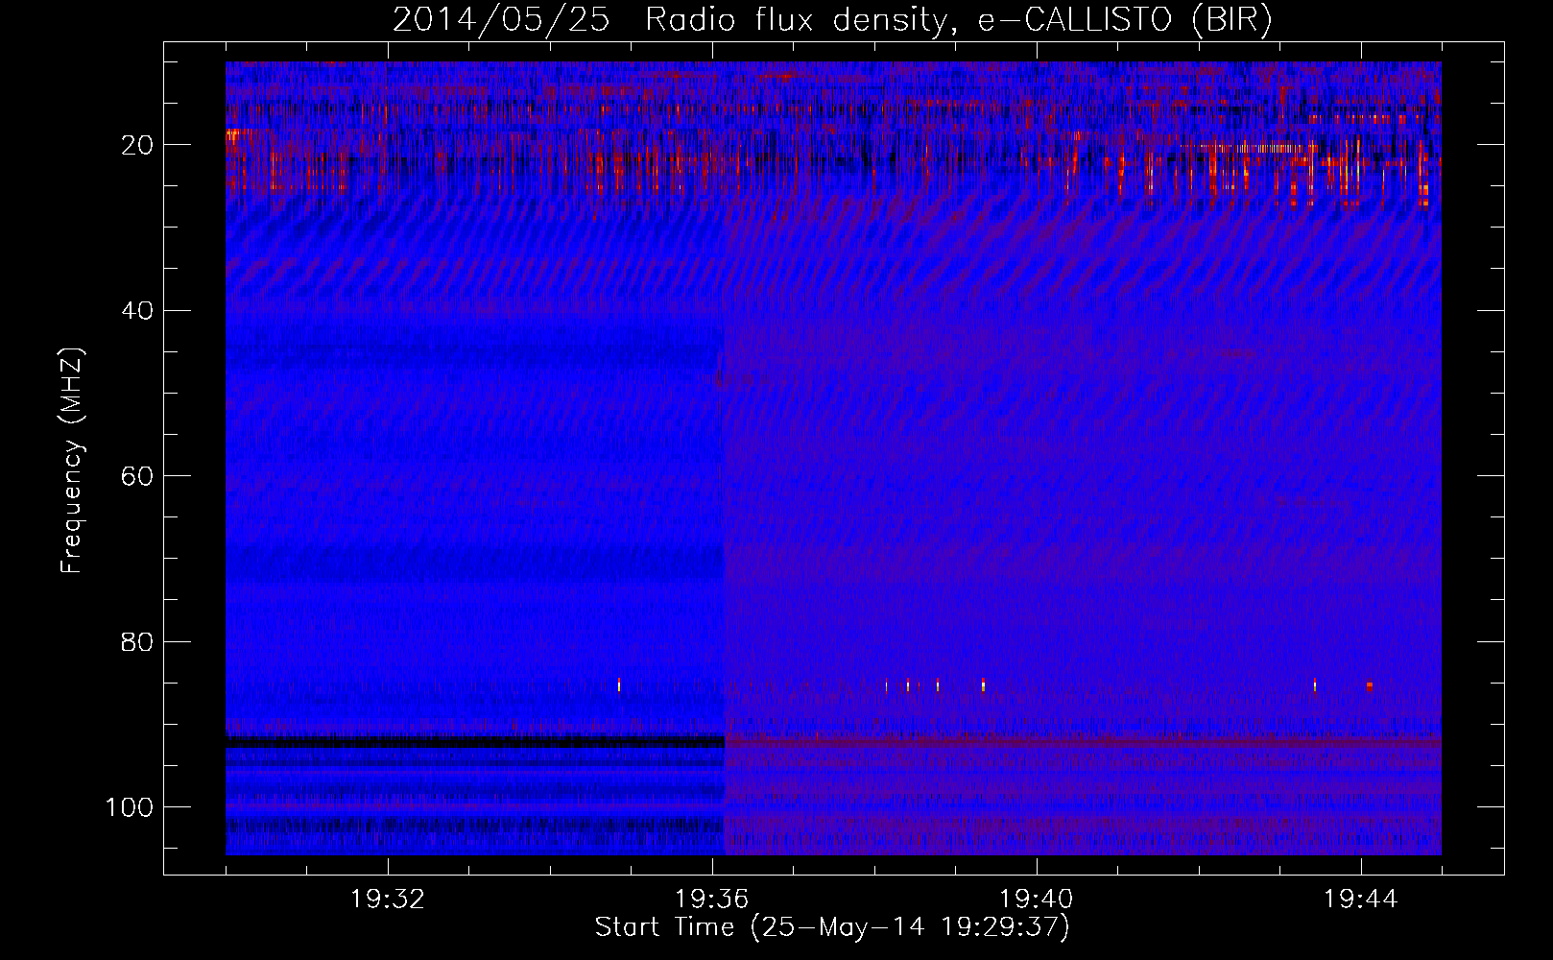Select the Frequency (MHZ) axis label
This screenshot has height=960, width=1553.
[x=73, y=460]
